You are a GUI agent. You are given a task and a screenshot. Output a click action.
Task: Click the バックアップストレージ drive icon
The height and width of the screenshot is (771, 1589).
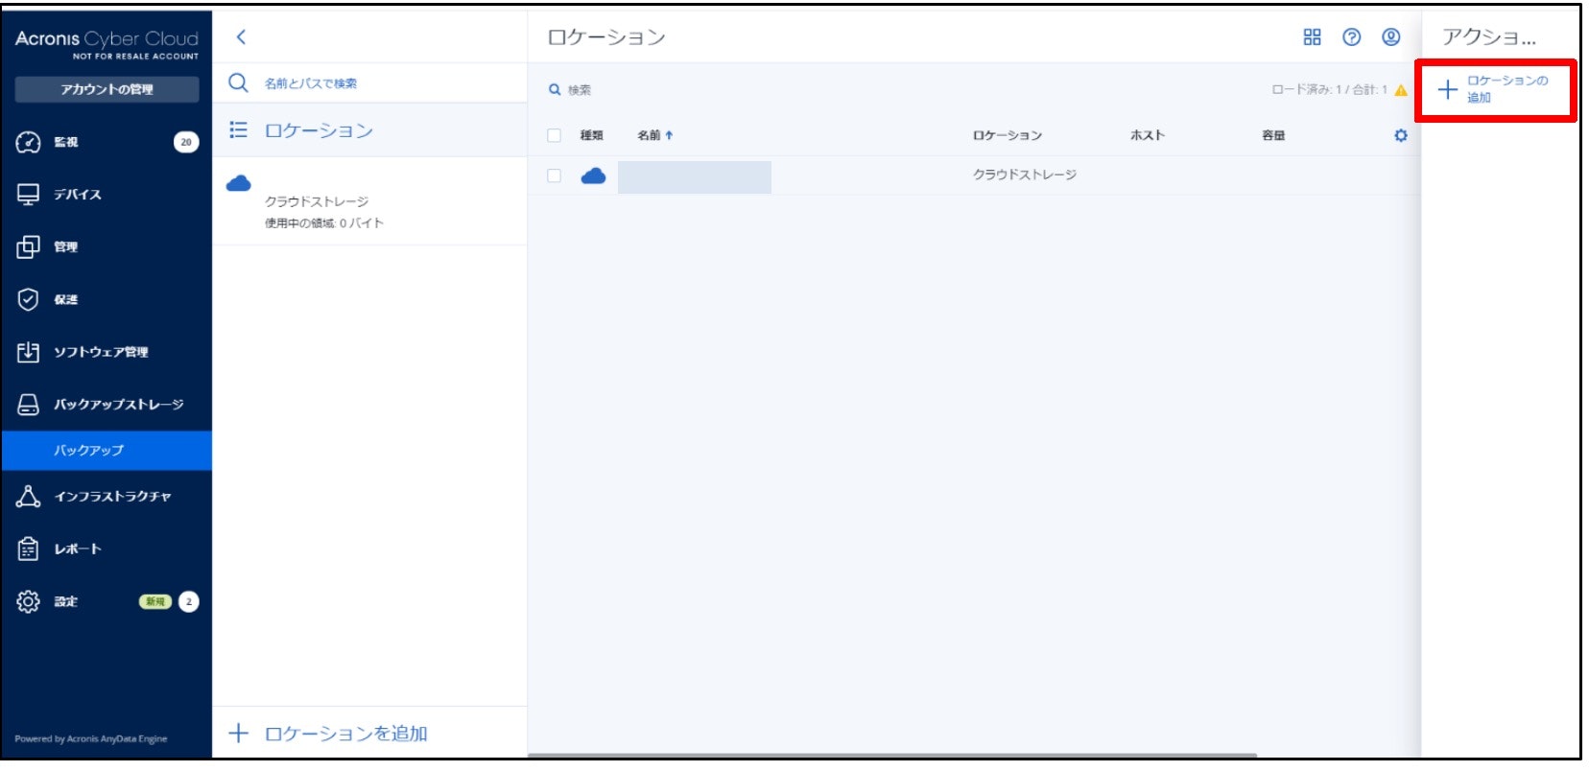click(28, 405)
